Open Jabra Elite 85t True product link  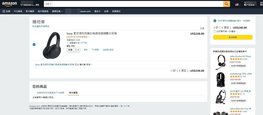click(x=240, y=109)
